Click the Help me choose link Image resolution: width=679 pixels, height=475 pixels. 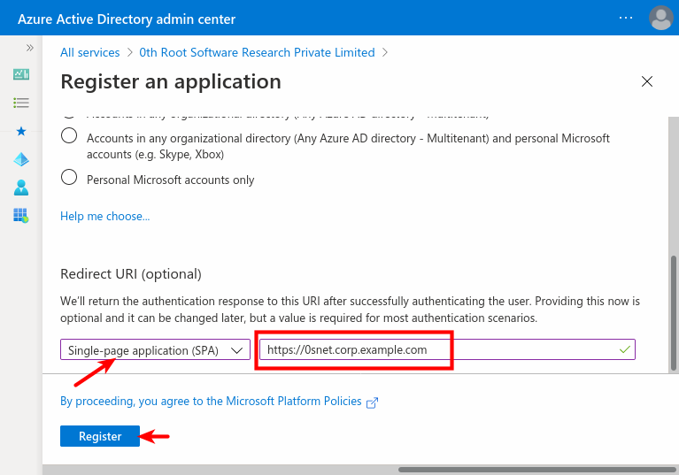point(104,216)
